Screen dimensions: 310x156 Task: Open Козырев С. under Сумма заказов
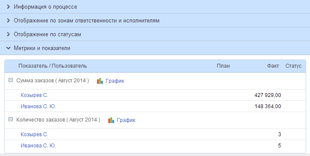[x=34, y=95]
